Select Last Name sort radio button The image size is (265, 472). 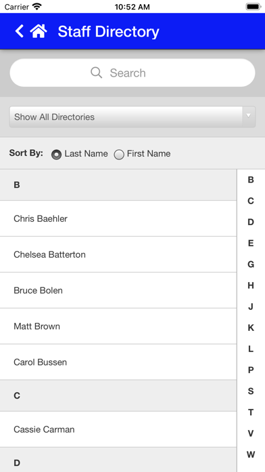56,155
